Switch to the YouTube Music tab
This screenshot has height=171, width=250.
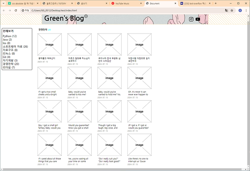pos(127,3)
